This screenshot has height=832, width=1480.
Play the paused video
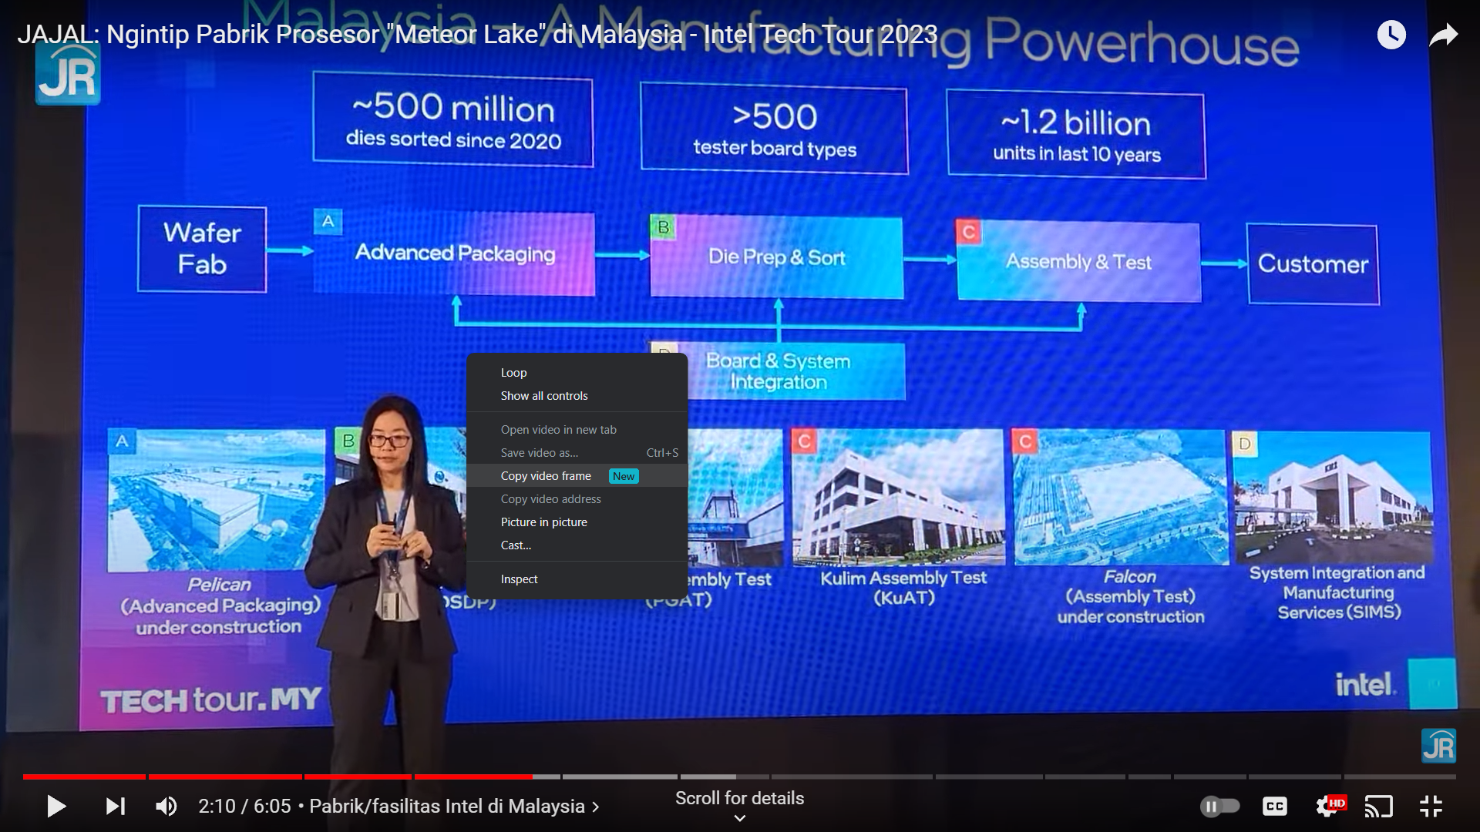(x=56, y=807)
